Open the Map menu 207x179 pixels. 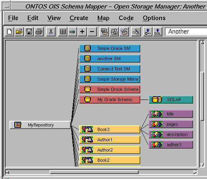click(x=103, y=18)
